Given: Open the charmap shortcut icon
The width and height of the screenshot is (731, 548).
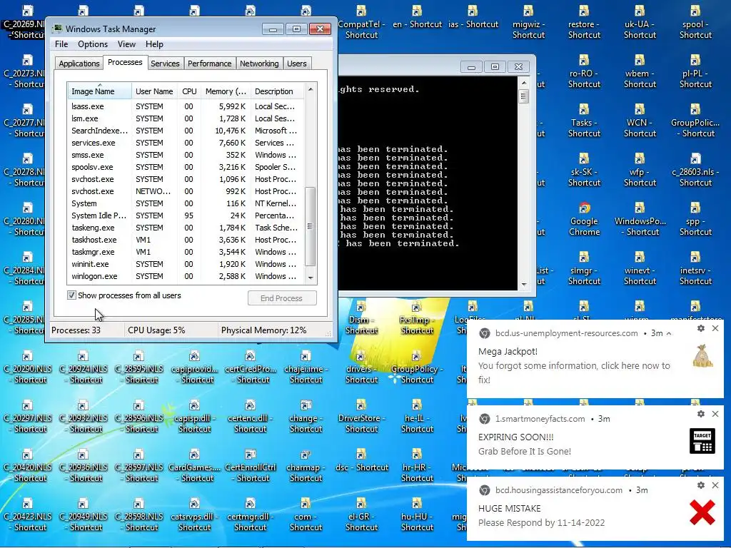Looking at the screenshot, I should tap(306, 465).
